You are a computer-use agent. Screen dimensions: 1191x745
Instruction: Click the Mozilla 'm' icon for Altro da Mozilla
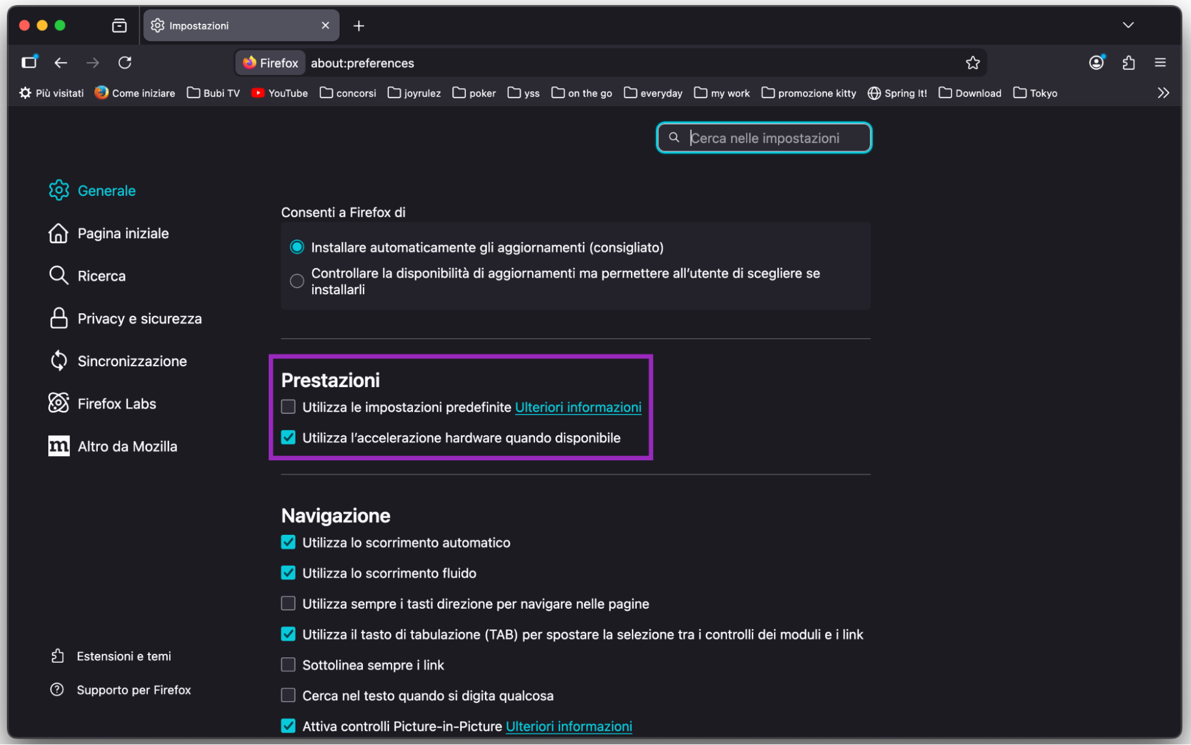click(x=58, y=445)
